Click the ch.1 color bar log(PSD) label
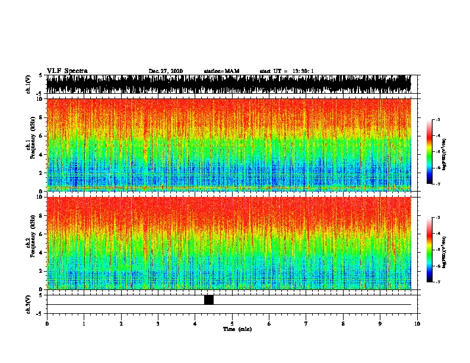This screenshot has height=363, width=470. [444, 155]
